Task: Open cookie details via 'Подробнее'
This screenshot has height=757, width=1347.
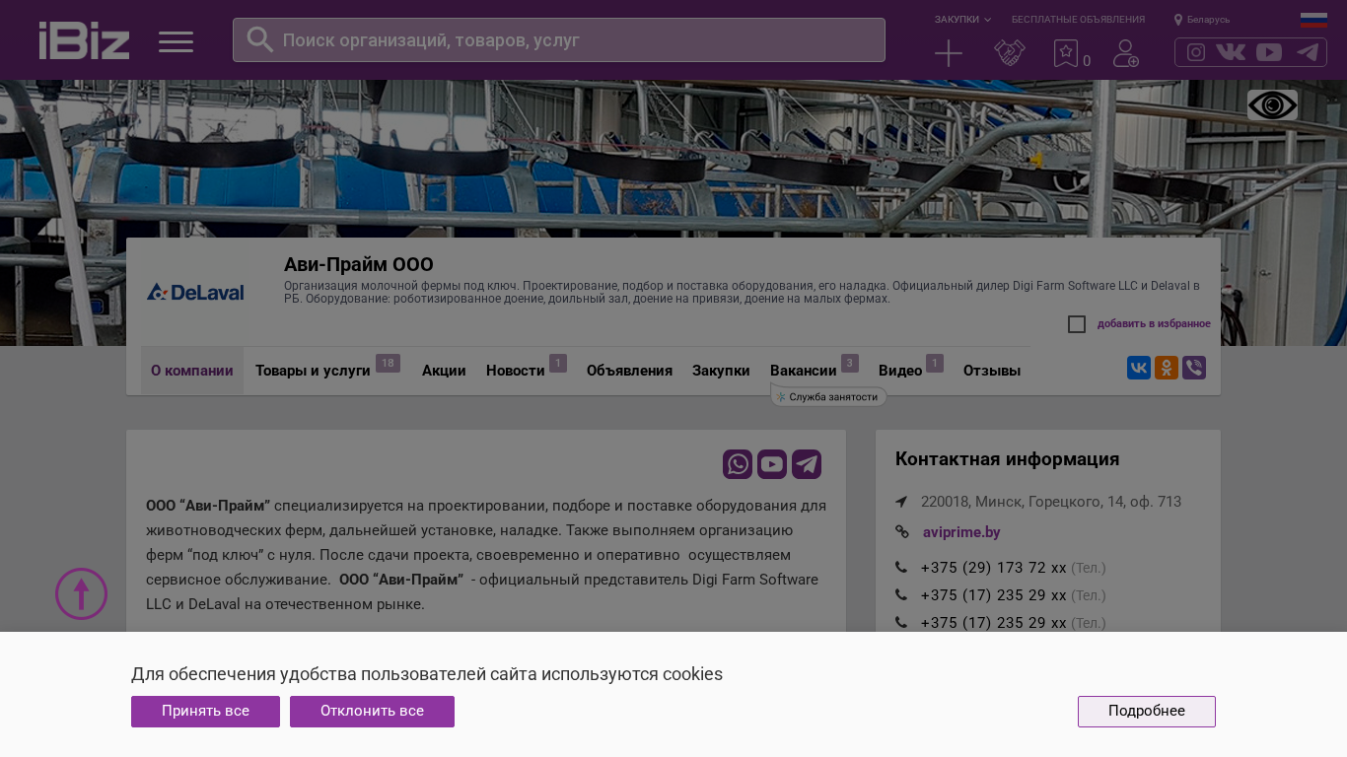Action: pyautogui.click(x=1147, y=712)
